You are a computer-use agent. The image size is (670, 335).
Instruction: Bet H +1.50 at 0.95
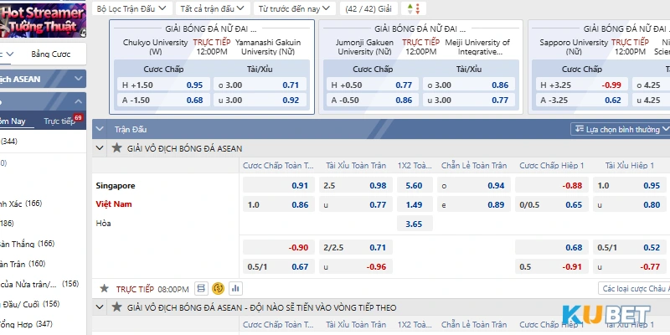(163, 85)
